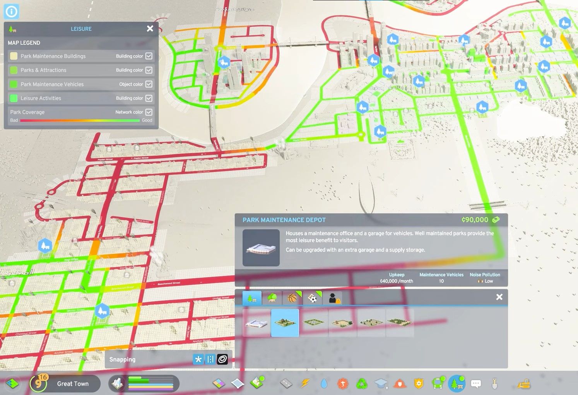Open the Education services menu

(381, 383)
